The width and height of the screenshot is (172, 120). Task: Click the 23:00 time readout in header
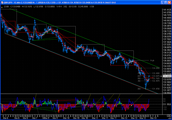[6, 7]
